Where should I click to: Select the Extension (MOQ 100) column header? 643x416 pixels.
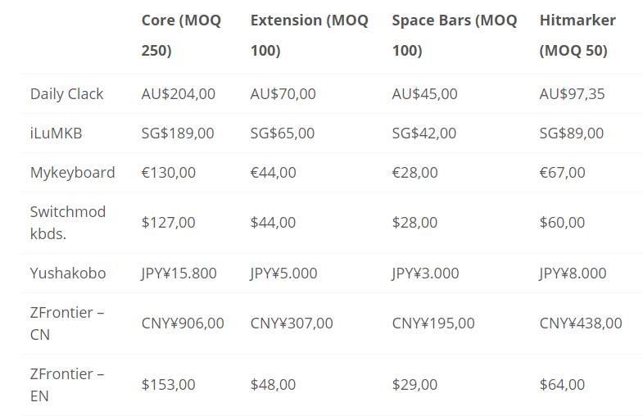[x=309, y=35]
